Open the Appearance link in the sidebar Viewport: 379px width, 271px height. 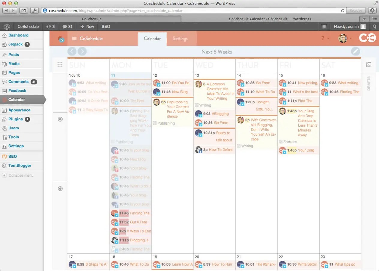pyautogui.click(x=19, y=110)
